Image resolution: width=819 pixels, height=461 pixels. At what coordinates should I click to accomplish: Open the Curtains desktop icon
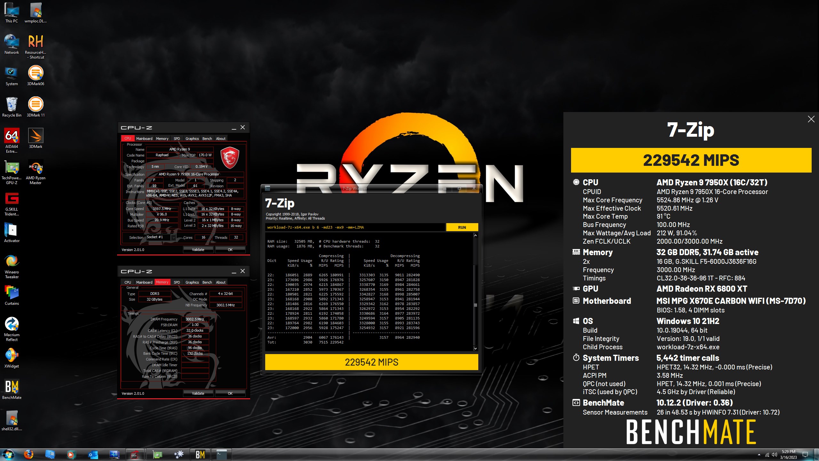[x=12, y=295]
